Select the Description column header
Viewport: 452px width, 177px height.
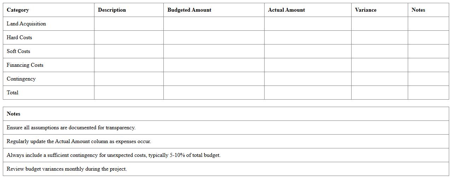point(112,10)
